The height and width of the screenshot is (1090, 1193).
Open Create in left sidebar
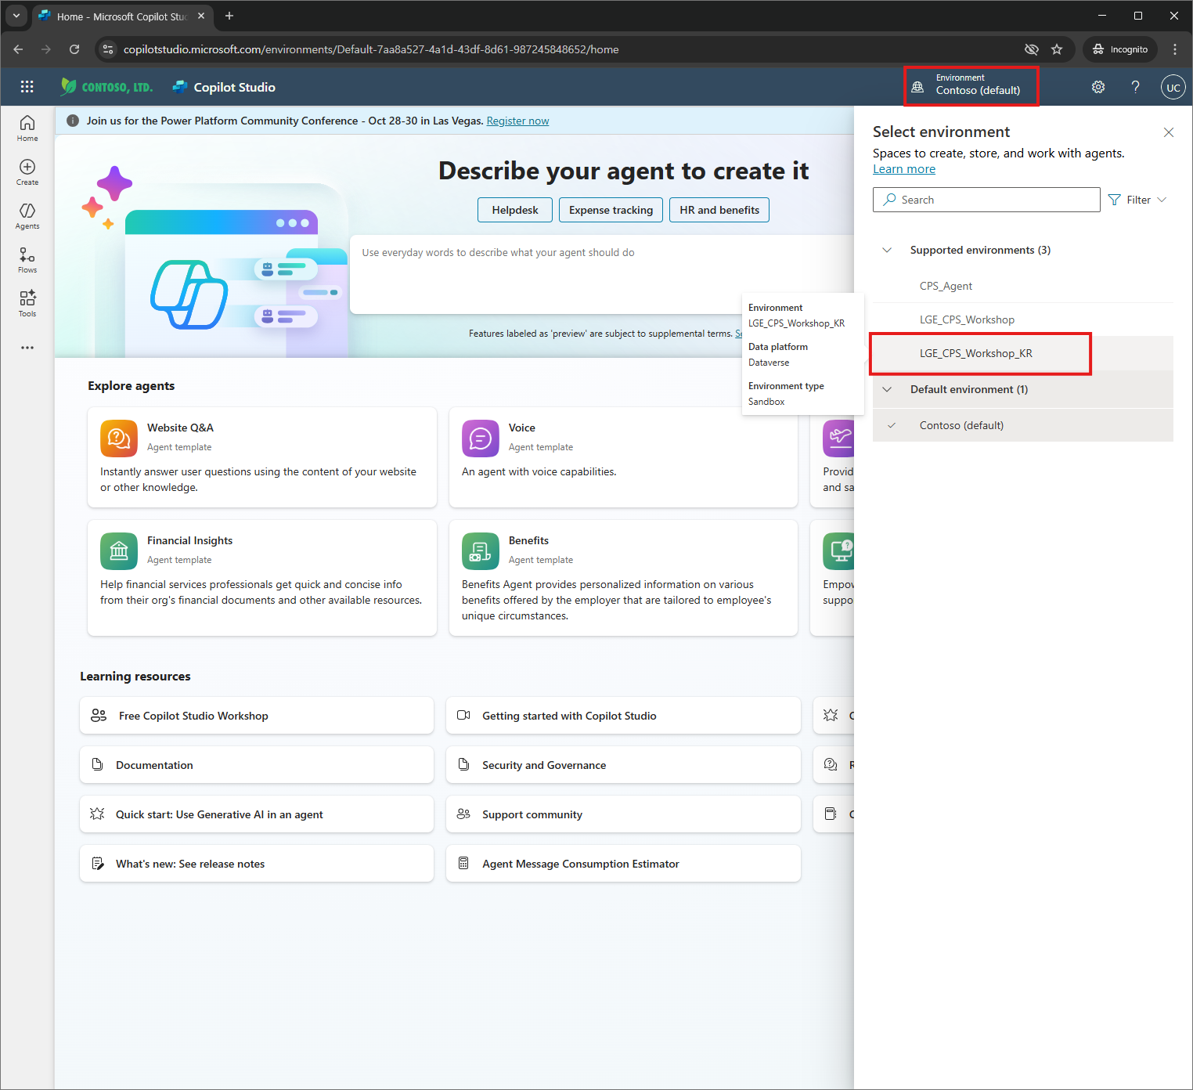[x=27, y=172]
